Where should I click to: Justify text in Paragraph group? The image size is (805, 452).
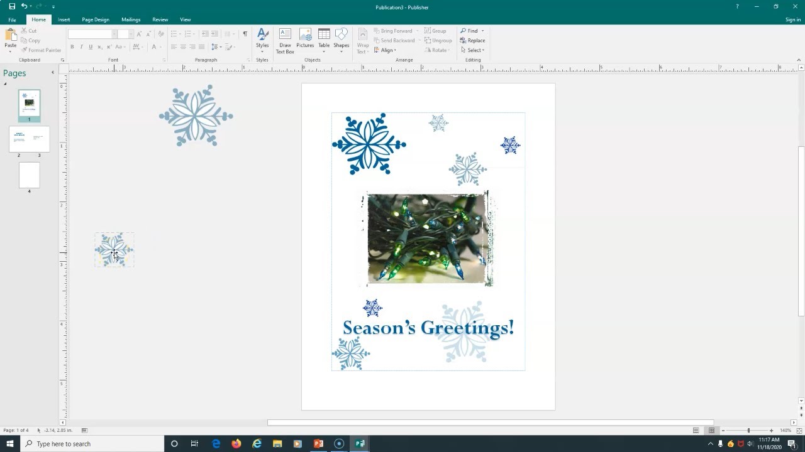[201, 47]
